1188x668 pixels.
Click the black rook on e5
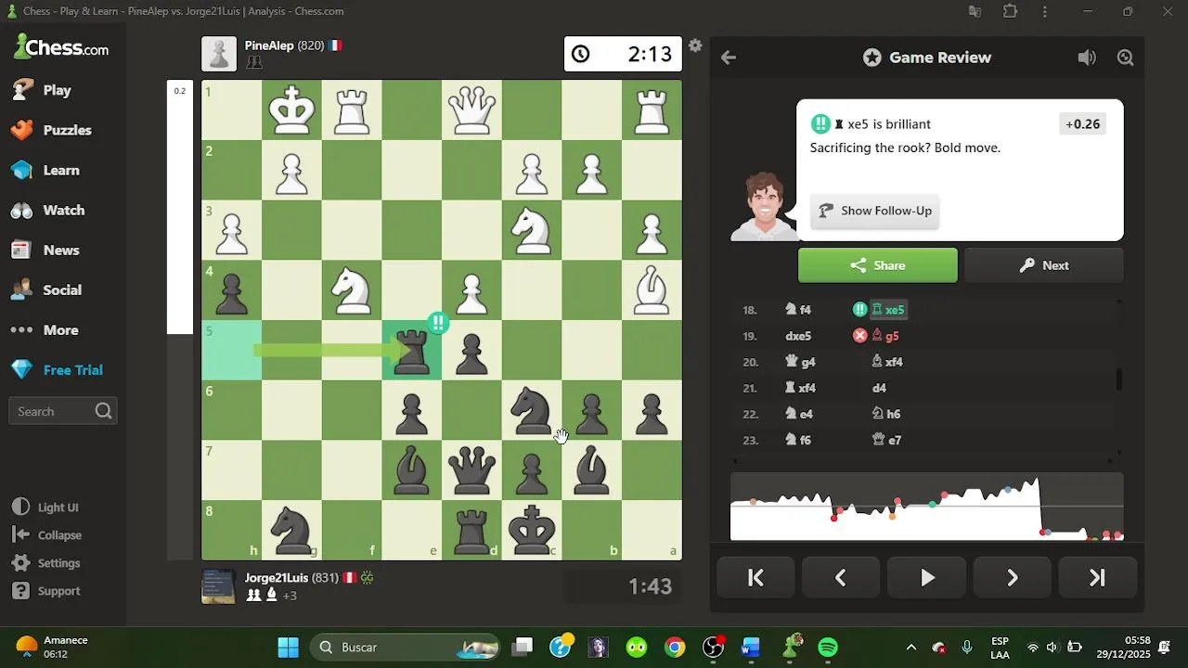point(411,351)
